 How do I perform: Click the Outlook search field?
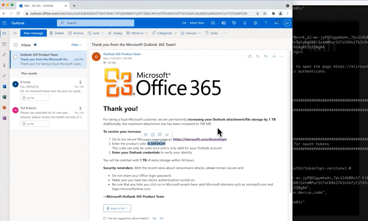coord(95,23)
